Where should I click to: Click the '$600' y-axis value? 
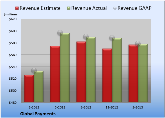pyautogui.click(x=13, y=31)
